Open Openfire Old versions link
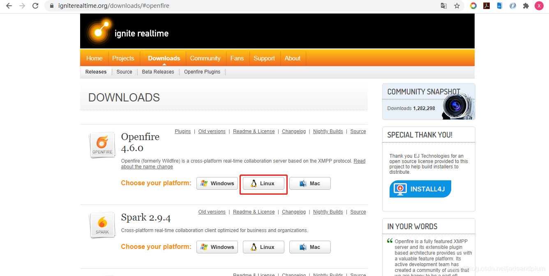 pos(212,131)
